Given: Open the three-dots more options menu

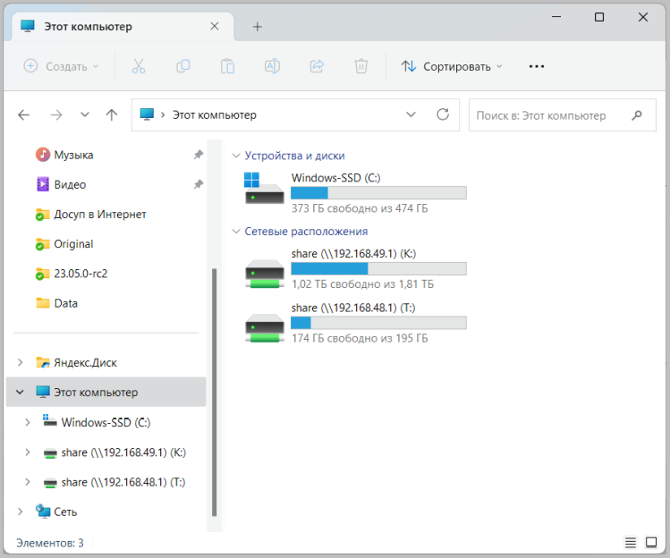Looking at the screenshot, I should (x=536, y=66).
